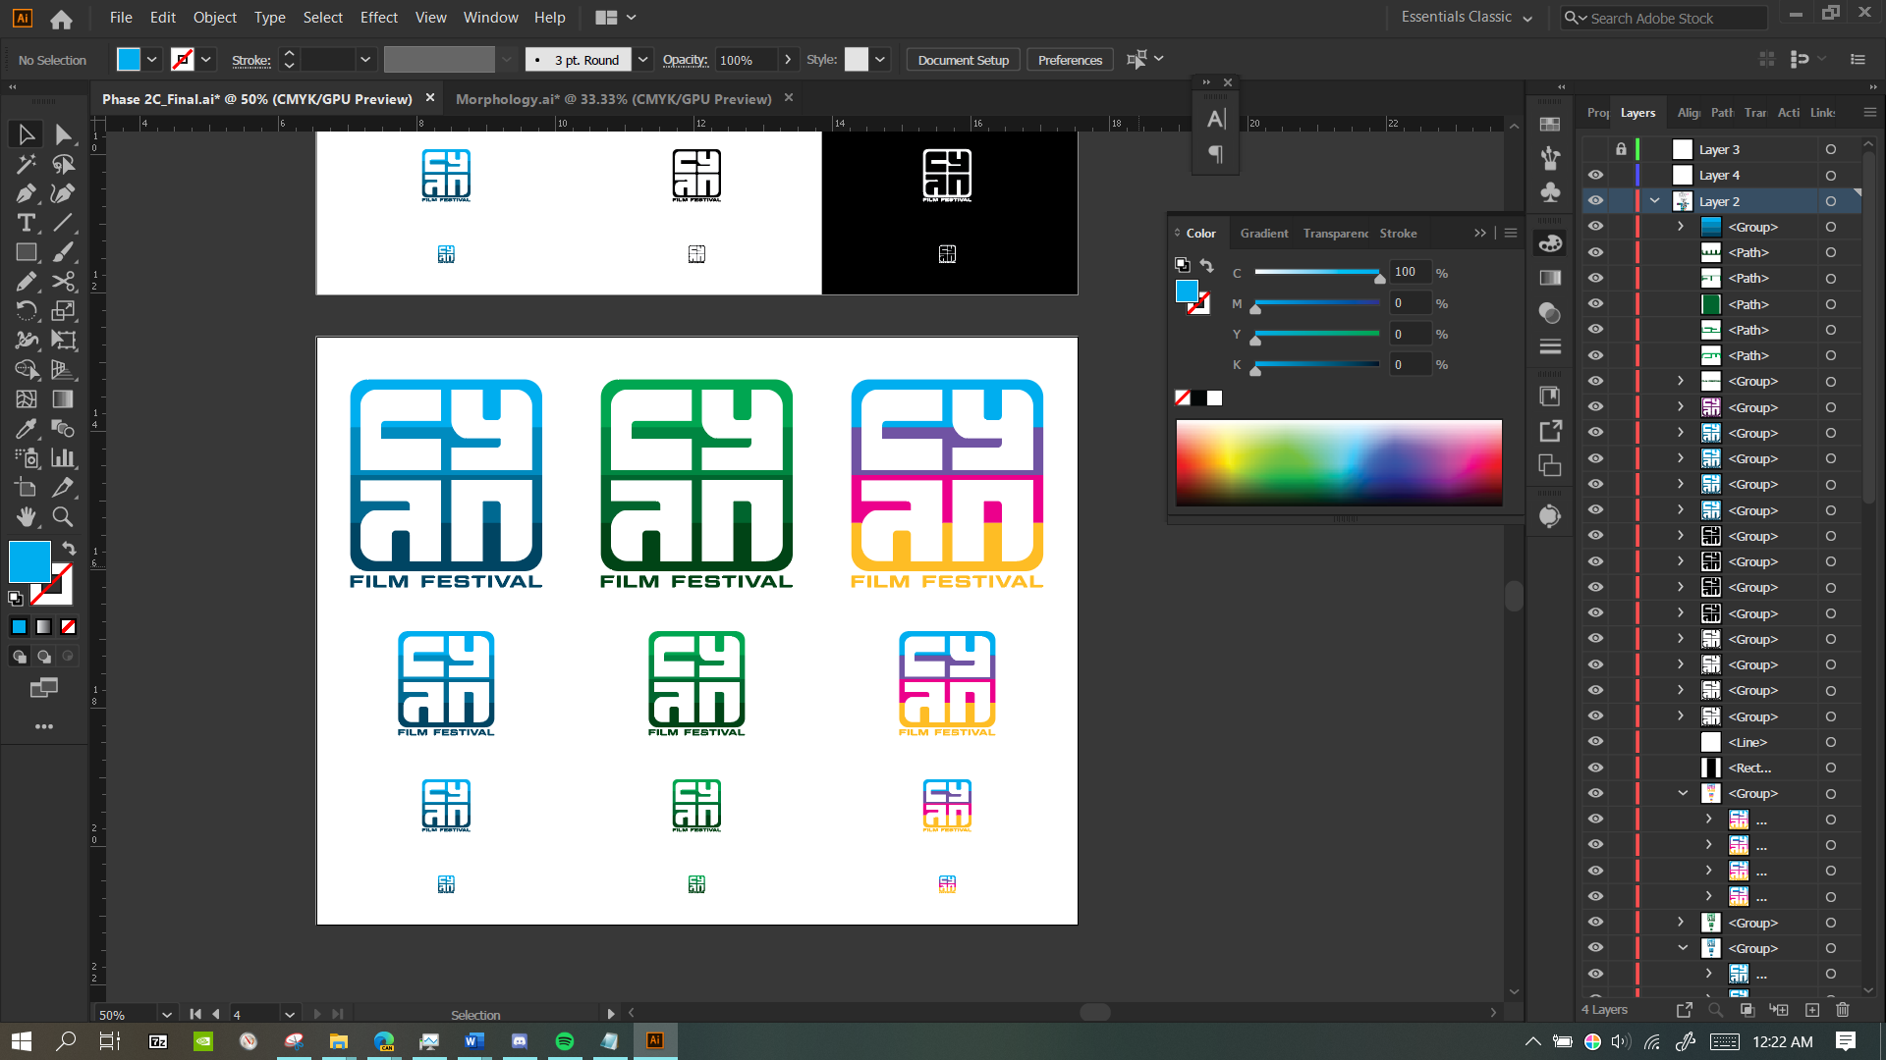Hide Layer 4 visibility eye
Image resolution: width=1886 pixels, height=1060 pixels.
coord(1595,175)
